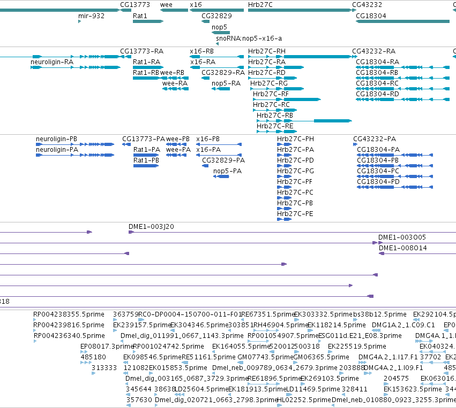Select protein neuroligin-PA

pos(57,150)
